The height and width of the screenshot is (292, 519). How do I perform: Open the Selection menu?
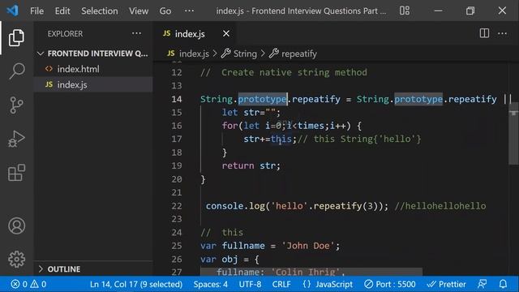pyautogui.click(x=99, y=11)
